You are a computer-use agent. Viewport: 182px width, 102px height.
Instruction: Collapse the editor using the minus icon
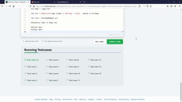[x=123, y=31]
